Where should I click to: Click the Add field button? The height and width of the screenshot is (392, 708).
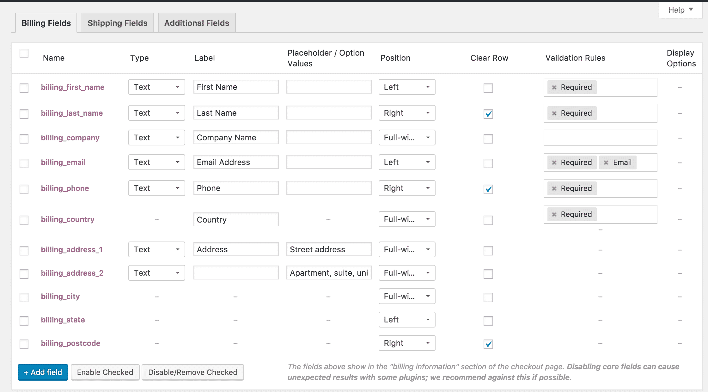click(x=42, y=372)
